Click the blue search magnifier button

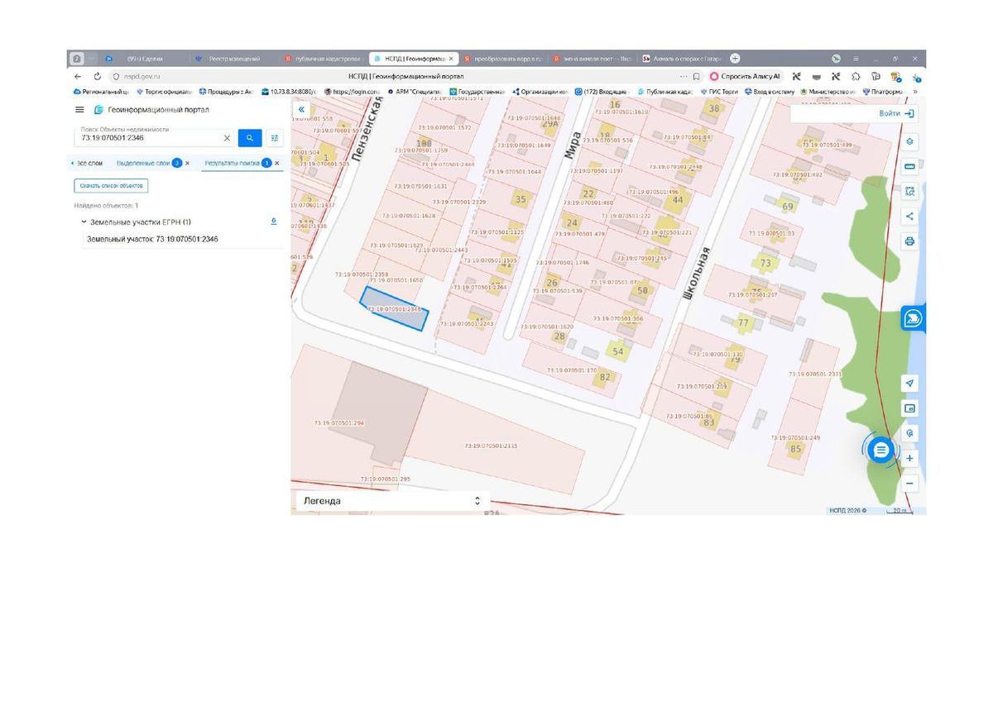(x=249, y=138)
